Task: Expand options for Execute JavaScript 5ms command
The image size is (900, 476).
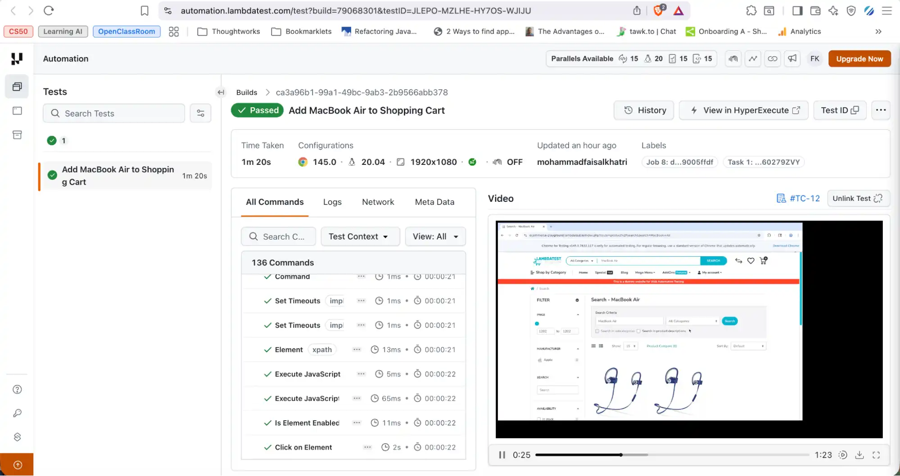Action: coord(361,374)
